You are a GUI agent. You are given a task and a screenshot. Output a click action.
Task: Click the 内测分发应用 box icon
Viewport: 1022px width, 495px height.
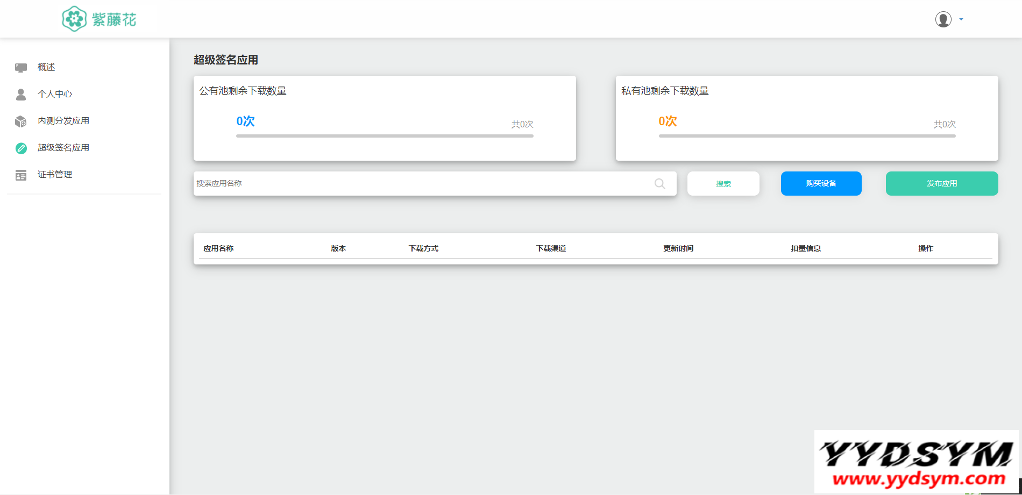21,121
